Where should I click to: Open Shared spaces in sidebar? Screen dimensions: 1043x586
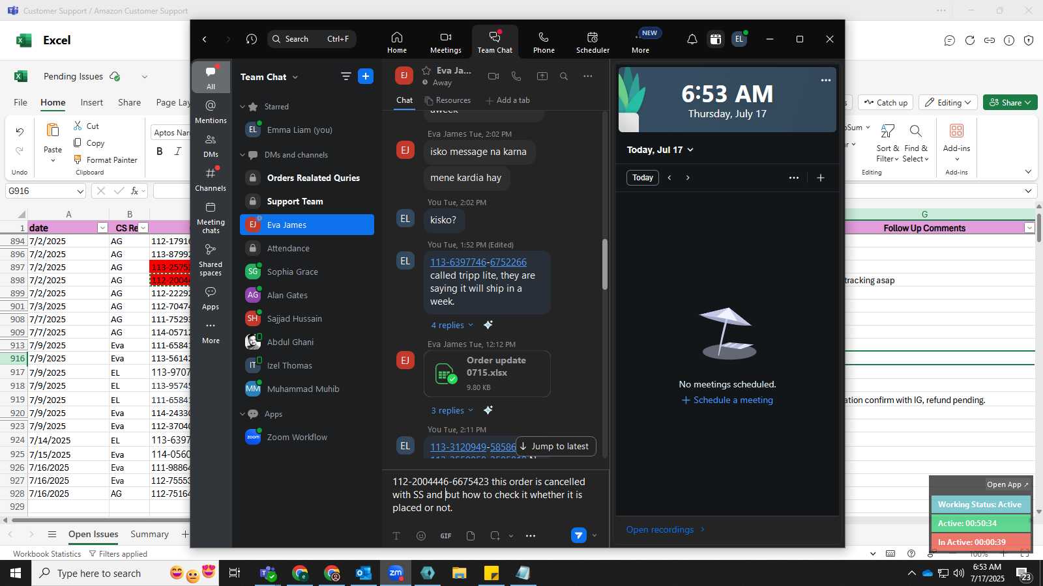[x=211, y=260]
